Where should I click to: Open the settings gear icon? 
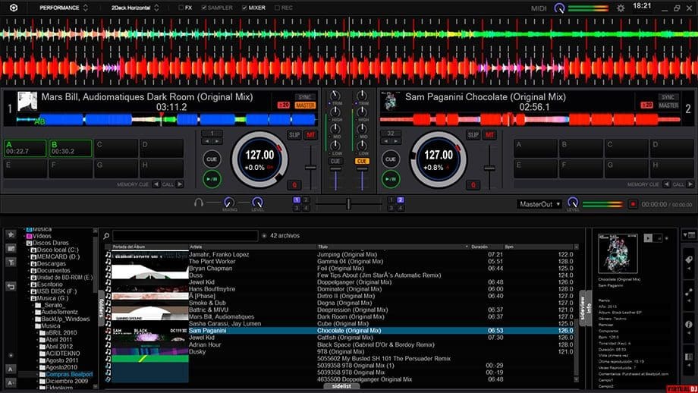[x=620, y=8]
